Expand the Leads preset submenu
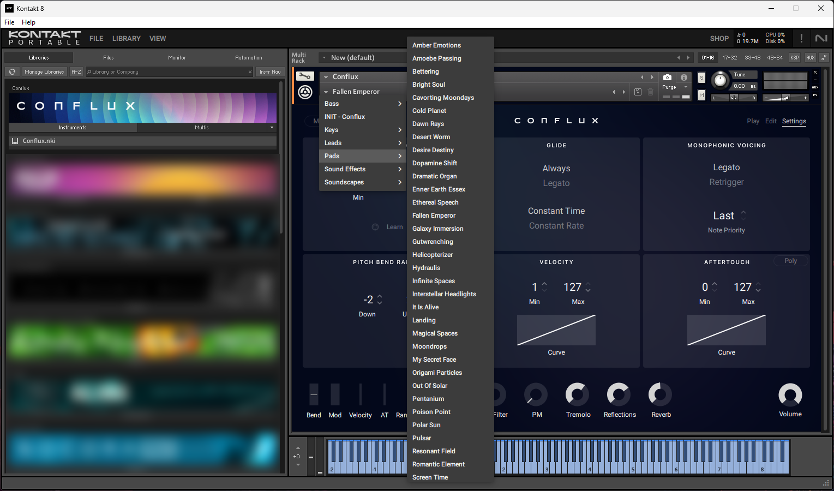 pos(363,143)
